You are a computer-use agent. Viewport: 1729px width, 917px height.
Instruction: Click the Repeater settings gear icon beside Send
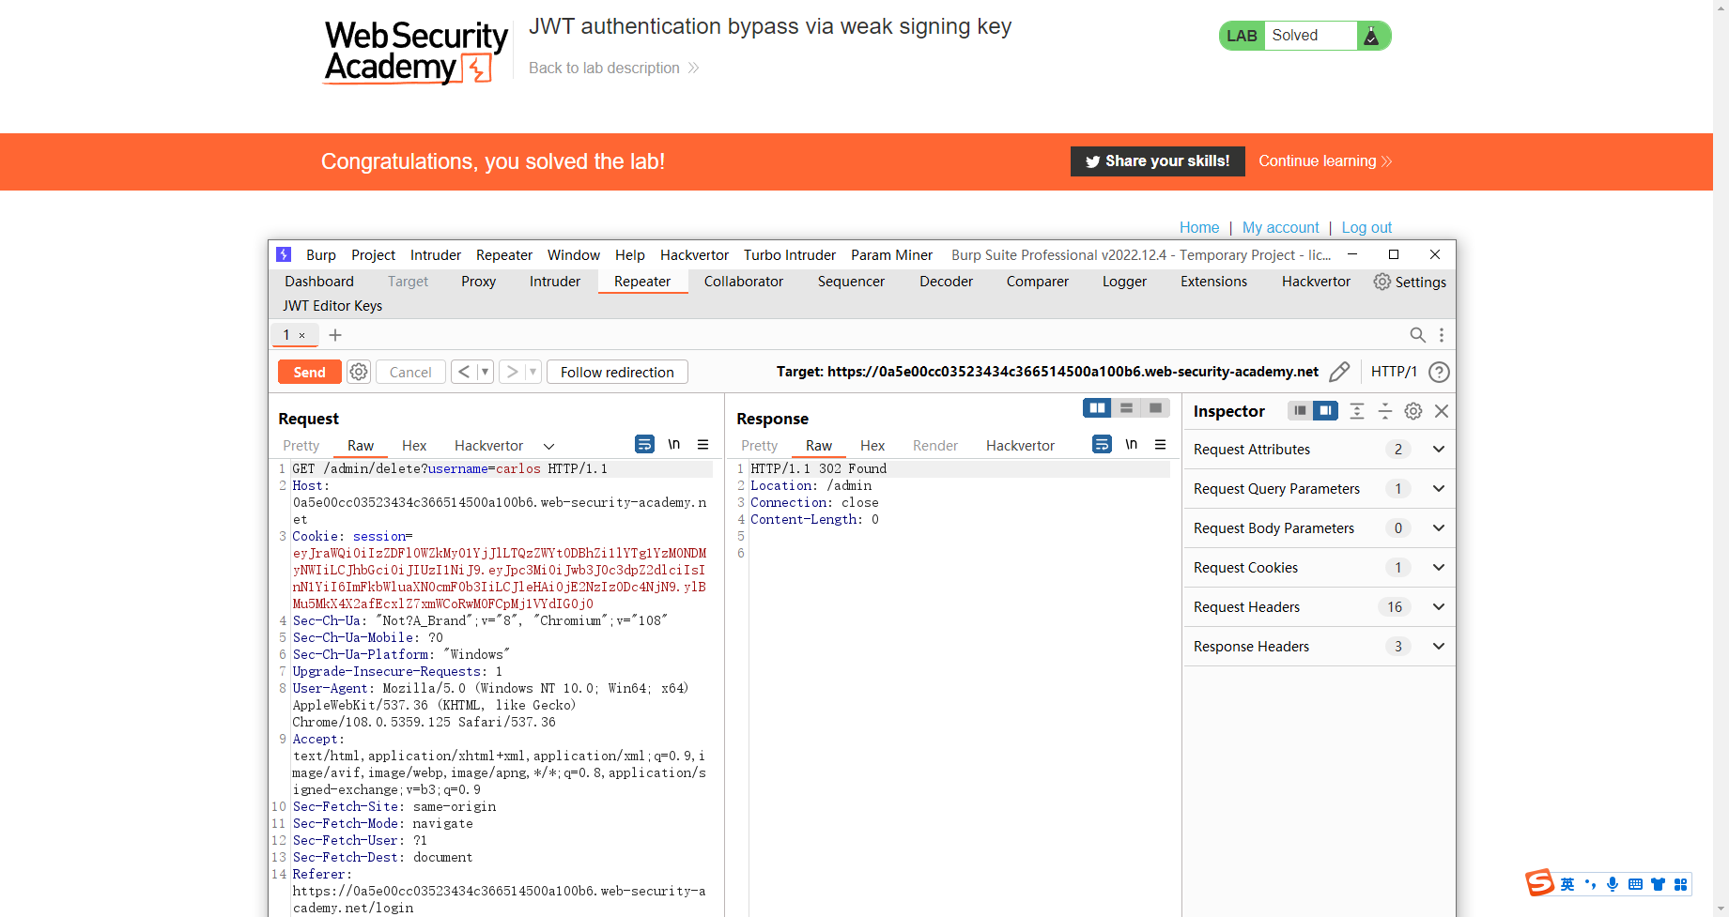tap(359, 372)
